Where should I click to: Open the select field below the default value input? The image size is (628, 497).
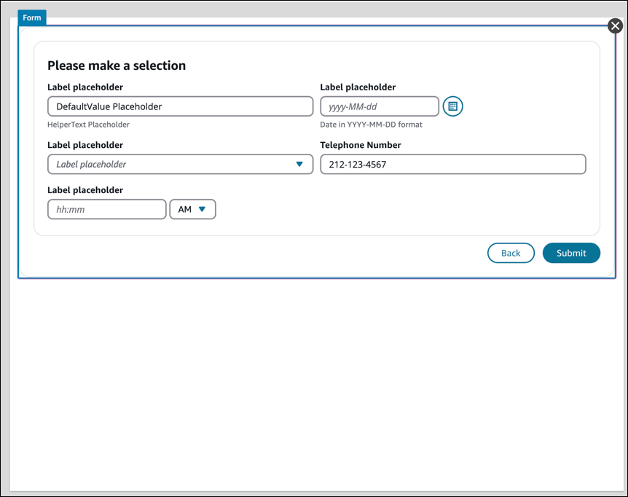tap(180, 164)
